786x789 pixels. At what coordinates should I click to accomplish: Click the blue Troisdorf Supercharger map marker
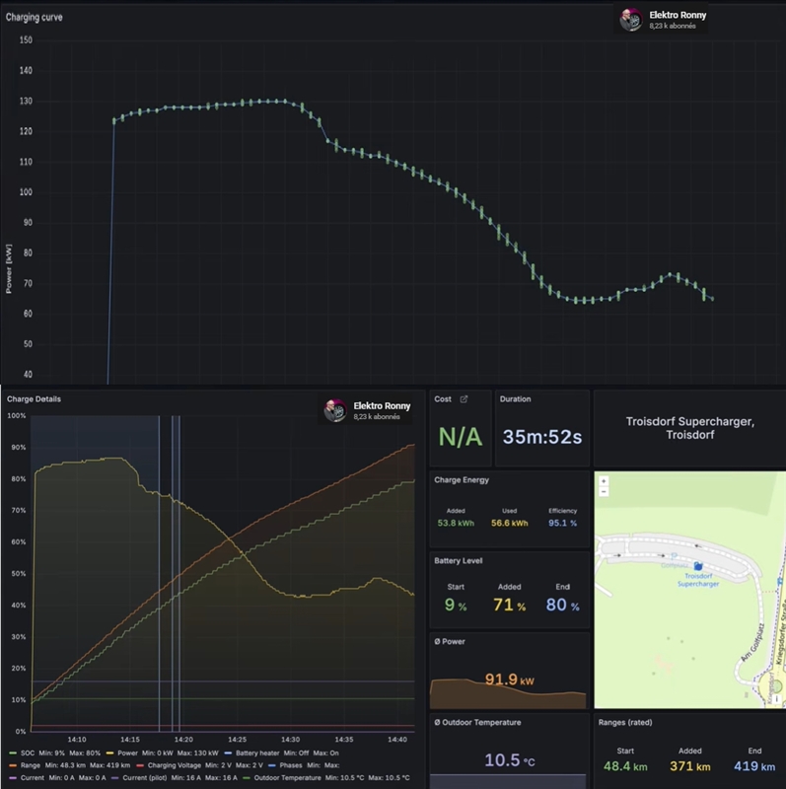(699, 565)
